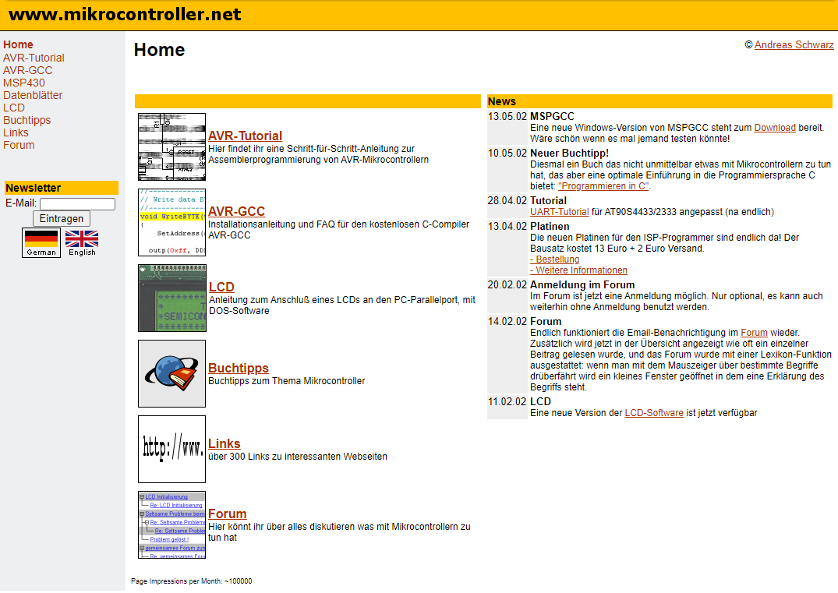
Task: Click the 13.05.02 MSPGCC news date
Action: (507, 116)
